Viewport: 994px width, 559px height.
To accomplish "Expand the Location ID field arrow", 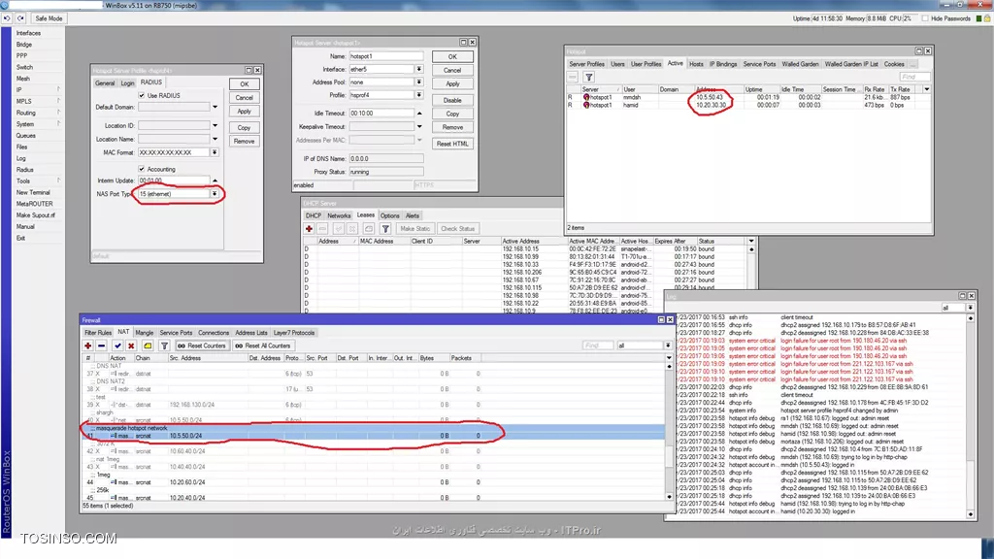I will (x=215, y=125).
